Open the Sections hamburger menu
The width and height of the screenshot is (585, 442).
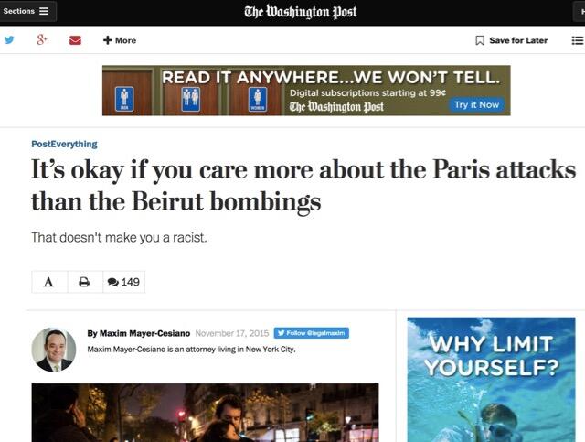27,11
